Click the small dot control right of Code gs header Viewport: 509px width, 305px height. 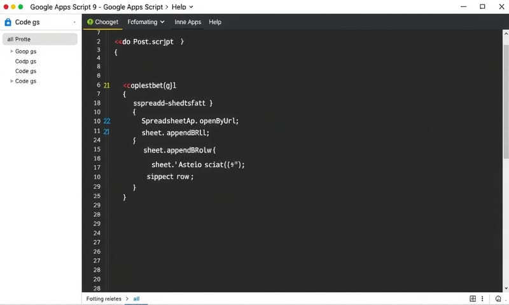click(74, 22)
